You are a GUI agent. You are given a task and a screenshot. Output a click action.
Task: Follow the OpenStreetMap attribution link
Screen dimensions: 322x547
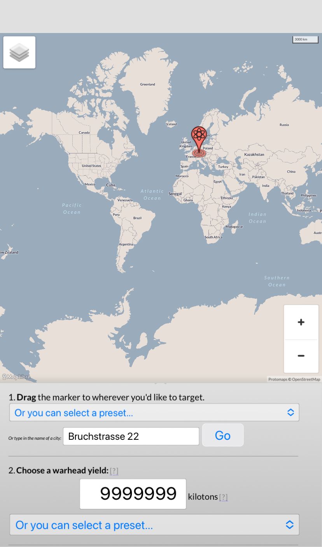306,379
